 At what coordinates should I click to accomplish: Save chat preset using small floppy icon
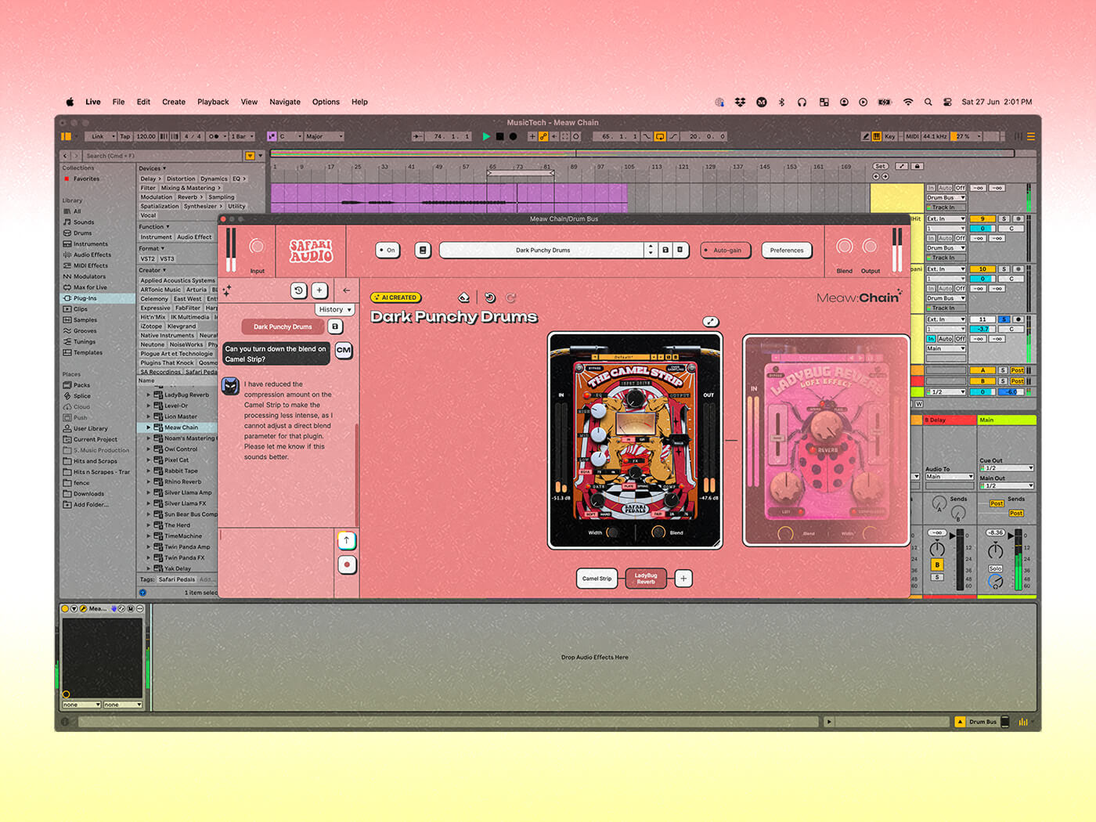pos(335,326)
